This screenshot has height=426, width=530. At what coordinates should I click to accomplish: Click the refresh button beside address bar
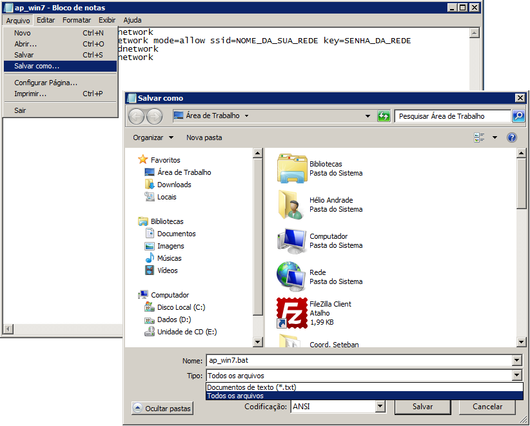click(384, 116)
